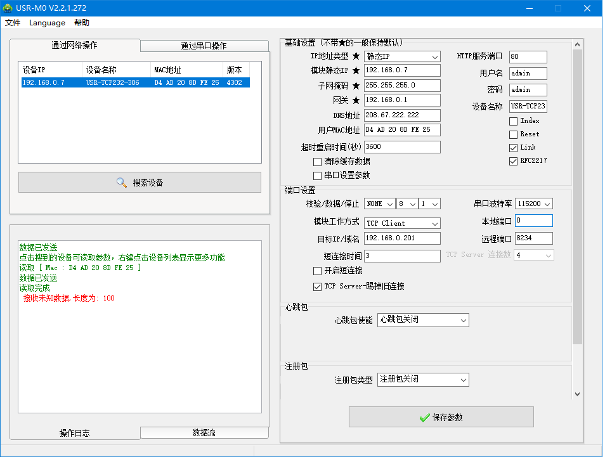The width and height of the screenshot is (605, 459).
Task: Open the Language menu
Action: [x=47, y=23]
